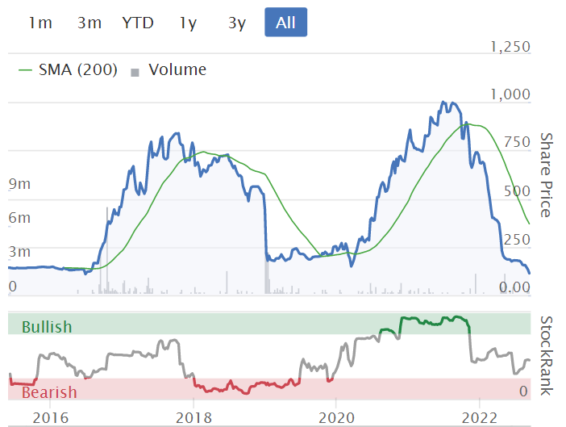Click the 2018 x-axis label
The height and width of the screenshot is (427, 566).
tap(194, 417)
